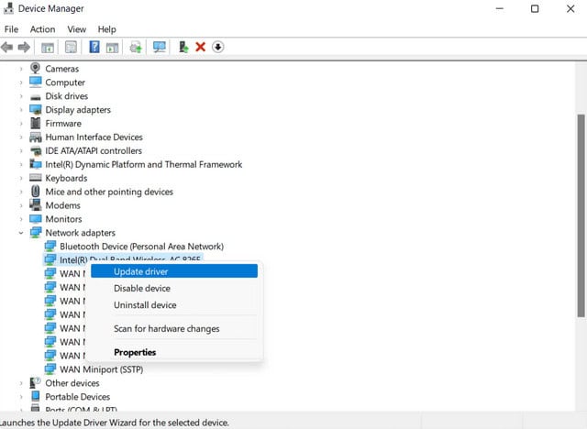
Task: Expand the Disk drives category
Action: (x=21, y=96)
